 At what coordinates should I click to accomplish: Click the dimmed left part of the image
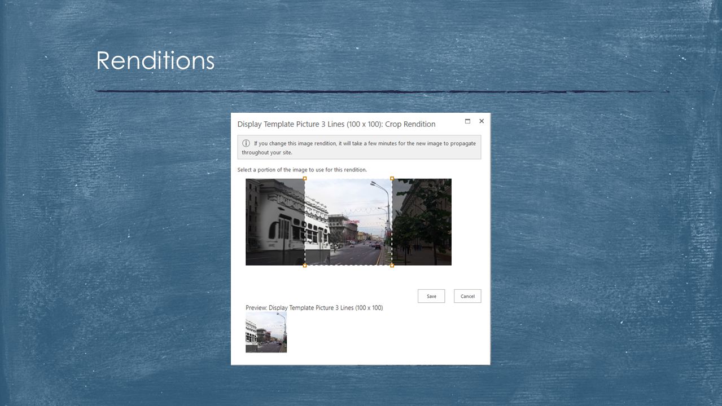pos(275,222)
